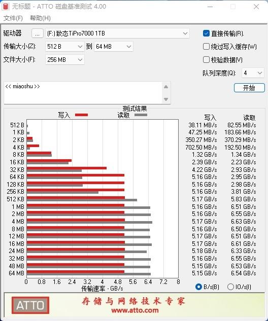This screenshot has height=321, width=268.
Task: Expand the drive selection dropdown
Action: 117,33
